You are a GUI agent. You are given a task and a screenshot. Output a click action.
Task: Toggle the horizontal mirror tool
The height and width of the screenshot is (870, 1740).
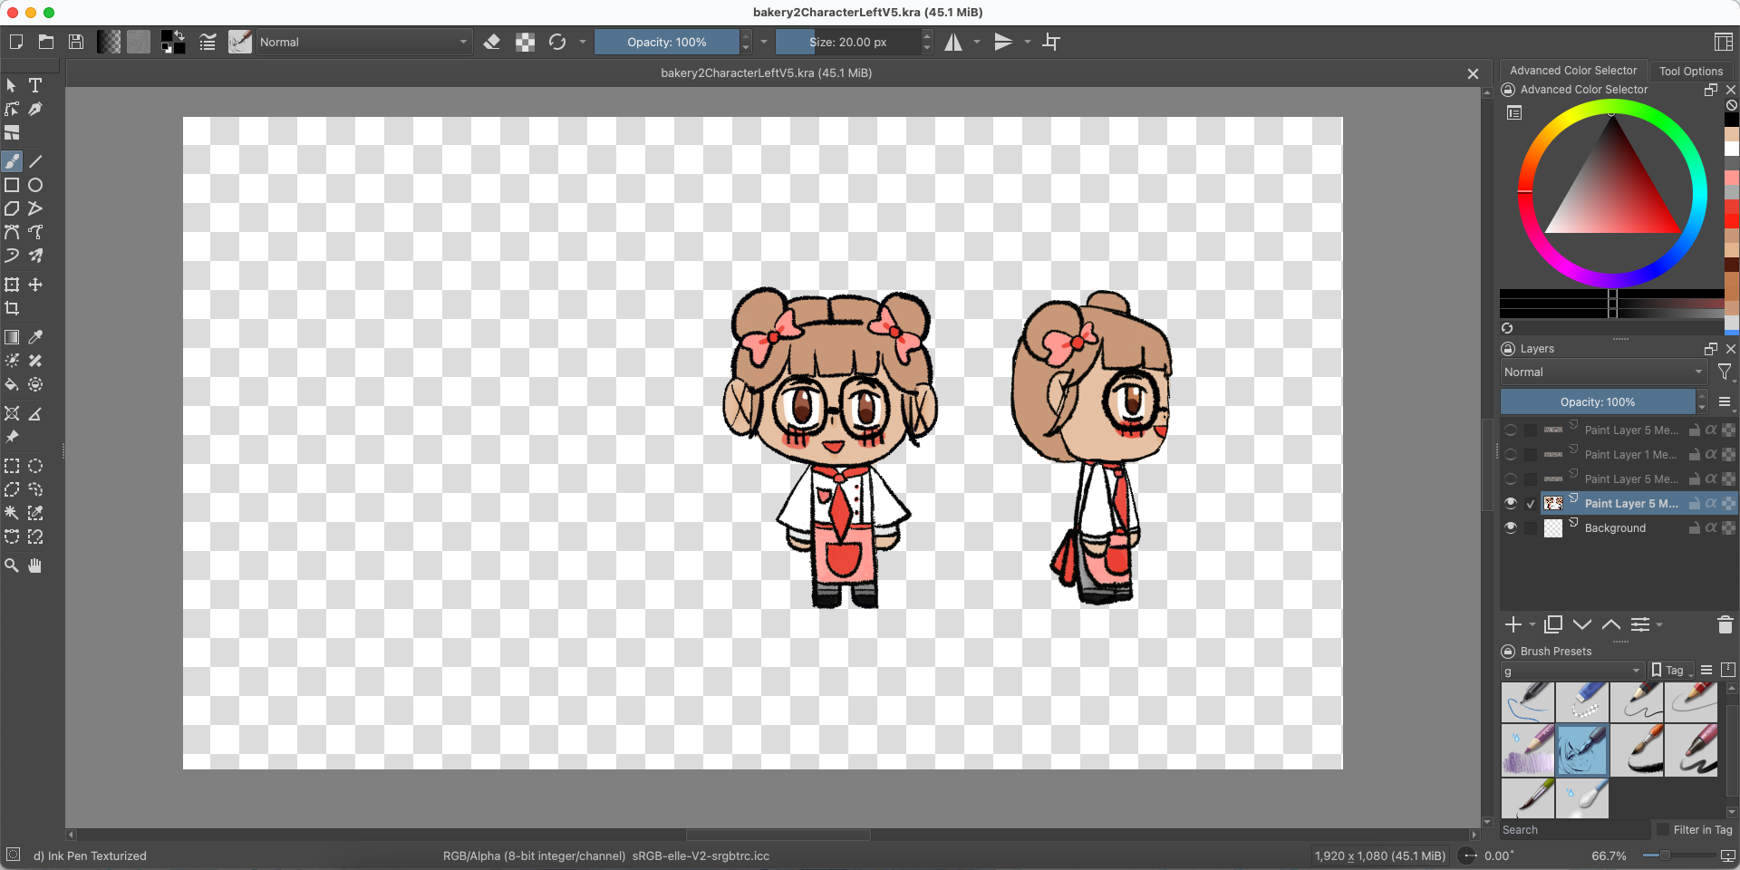tap(953, 42)
